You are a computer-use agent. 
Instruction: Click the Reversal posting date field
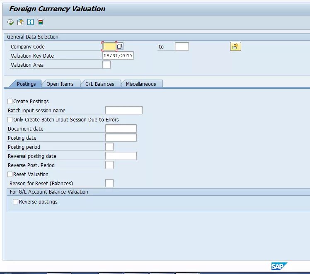click(x=121, y=156)
